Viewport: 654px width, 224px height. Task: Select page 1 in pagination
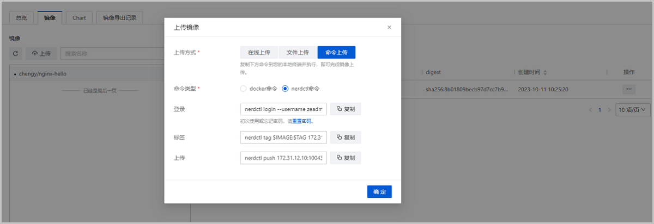point(599,110)
